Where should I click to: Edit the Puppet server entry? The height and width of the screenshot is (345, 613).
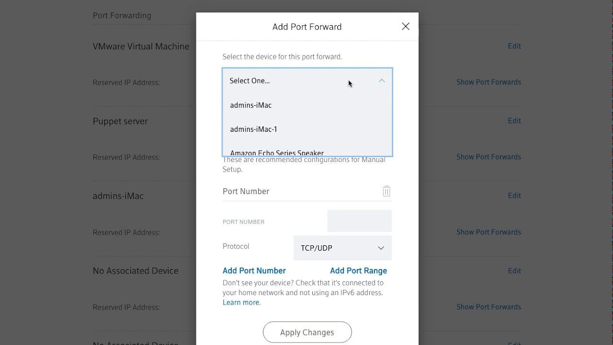pyautogui.click(x=514, y=121)
